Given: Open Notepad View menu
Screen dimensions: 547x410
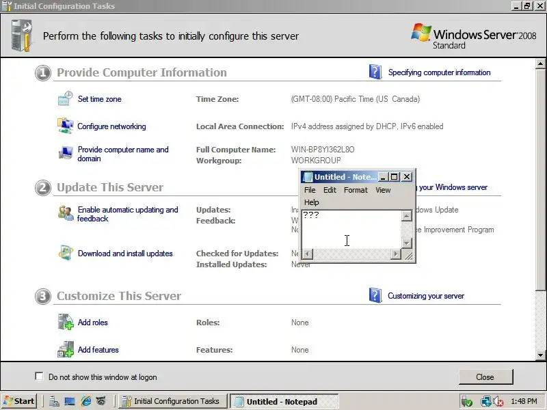Looking at the screenshot, I should click(383, 190).
